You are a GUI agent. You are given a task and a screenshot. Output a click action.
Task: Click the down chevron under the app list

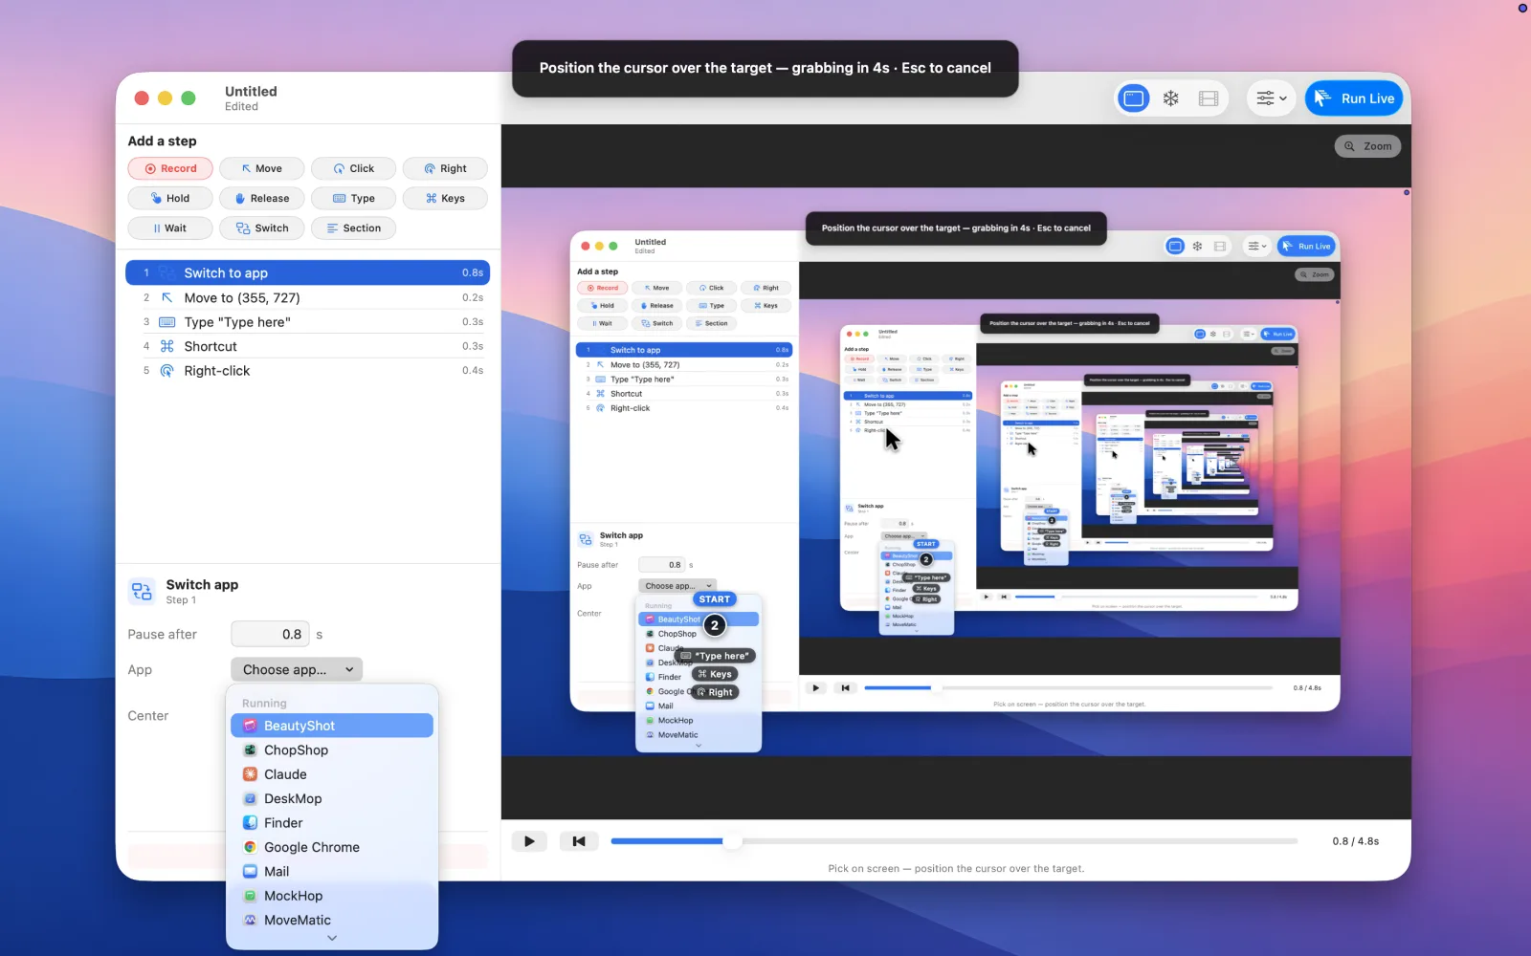click(332, 939)
